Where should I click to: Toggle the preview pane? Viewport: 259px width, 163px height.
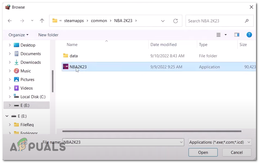pos(237,35)
